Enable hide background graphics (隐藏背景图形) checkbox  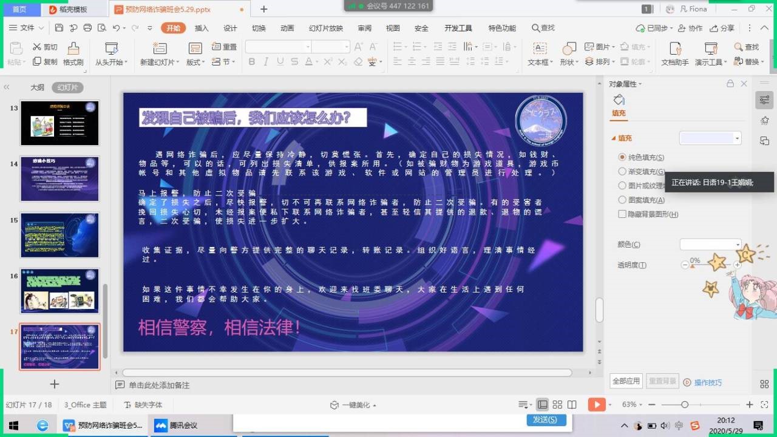click(622, 214)
